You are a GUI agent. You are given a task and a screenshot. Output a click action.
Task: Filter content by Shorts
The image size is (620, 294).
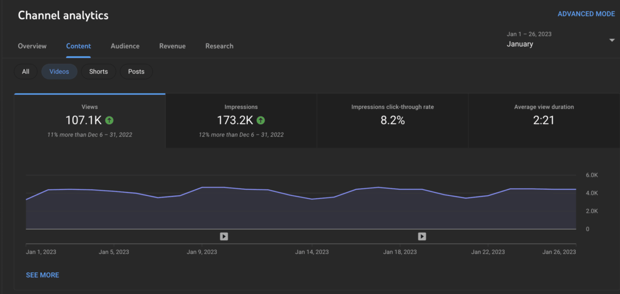point(98,72)
